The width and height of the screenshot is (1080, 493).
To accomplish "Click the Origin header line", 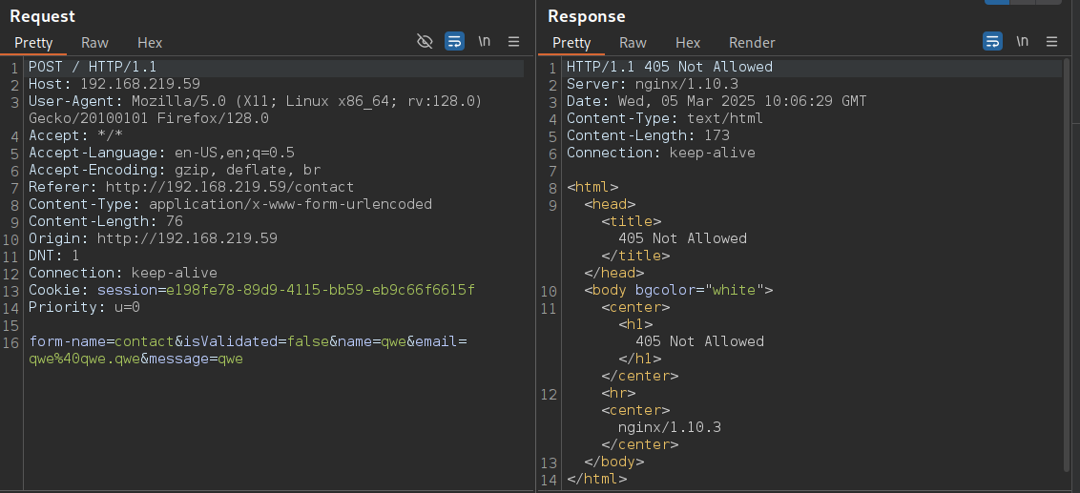I will click(153, 239).
